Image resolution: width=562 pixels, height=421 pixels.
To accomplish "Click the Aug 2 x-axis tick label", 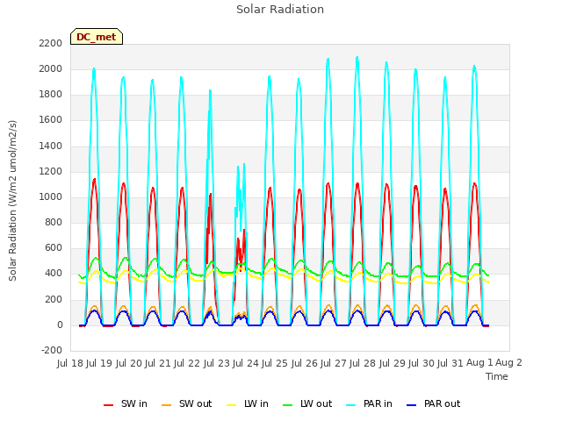I will [x=508, y=363].
